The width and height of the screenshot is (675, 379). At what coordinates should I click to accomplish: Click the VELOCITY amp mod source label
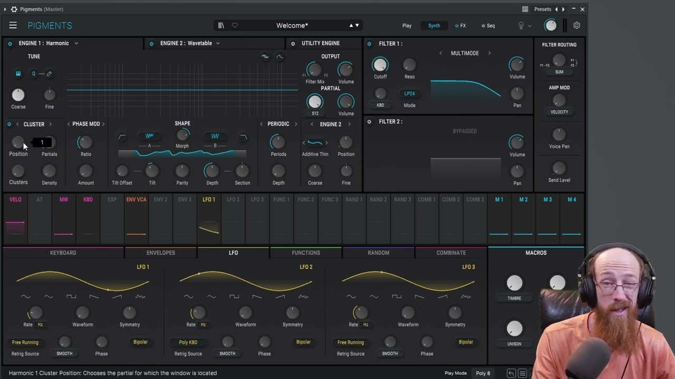[559, 112]
